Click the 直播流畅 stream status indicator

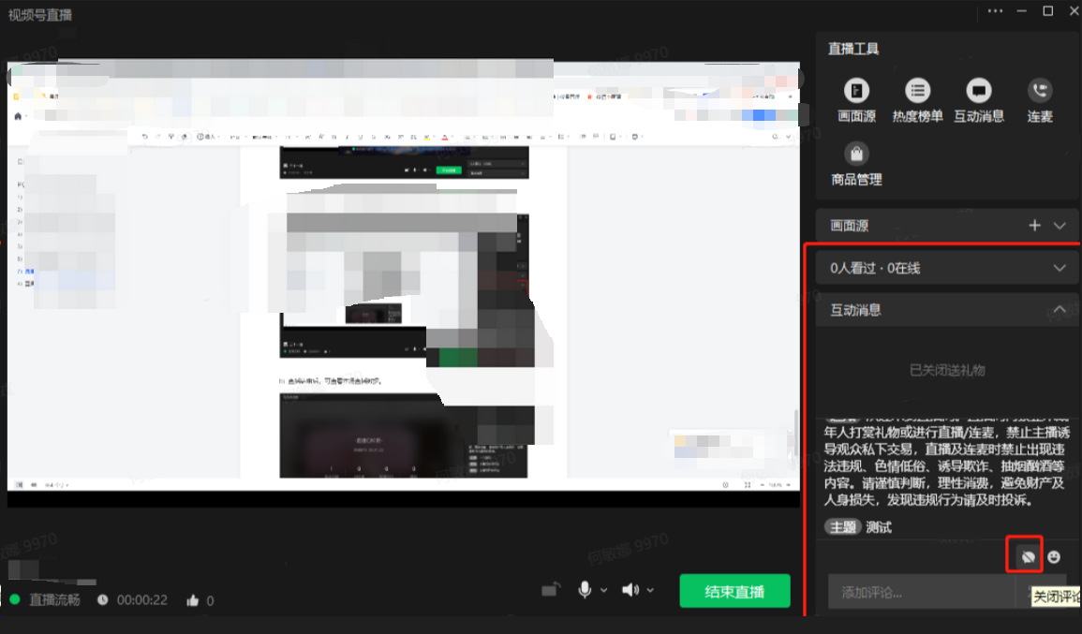(46, 599)
